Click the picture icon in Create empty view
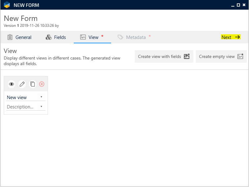Image resolution: width=249 pixels, height=187 pixels. point(240,56)
